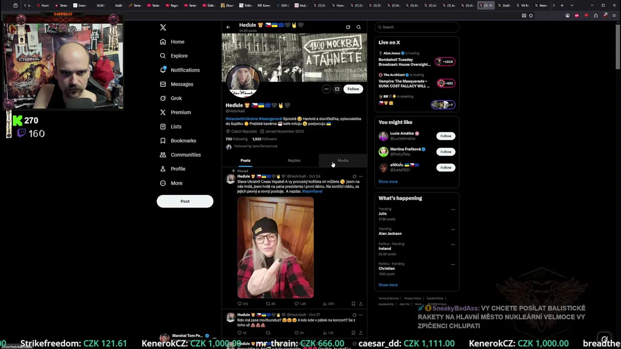The height and width of the screenshot is (349, 621).
Task: Share the pinned post
Action: (360, 304)
